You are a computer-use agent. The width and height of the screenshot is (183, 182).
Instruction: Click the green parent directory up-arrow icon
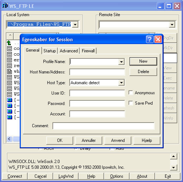9,43
